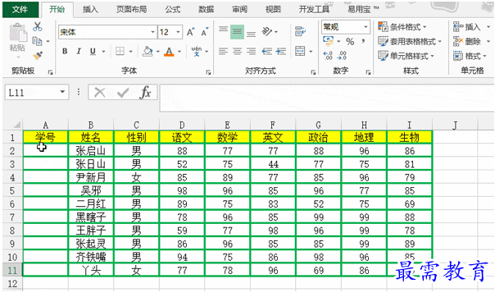Open 单元格样式 cell styles menu
The width and height of the screenshot is (495, 297).
pyautogui.click(x=406, y=57)
